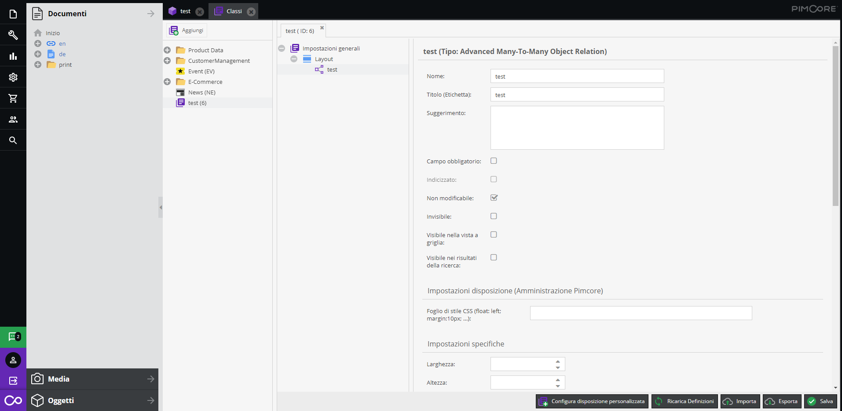Click the Documenti panel arrow

(x=150, y=14)
